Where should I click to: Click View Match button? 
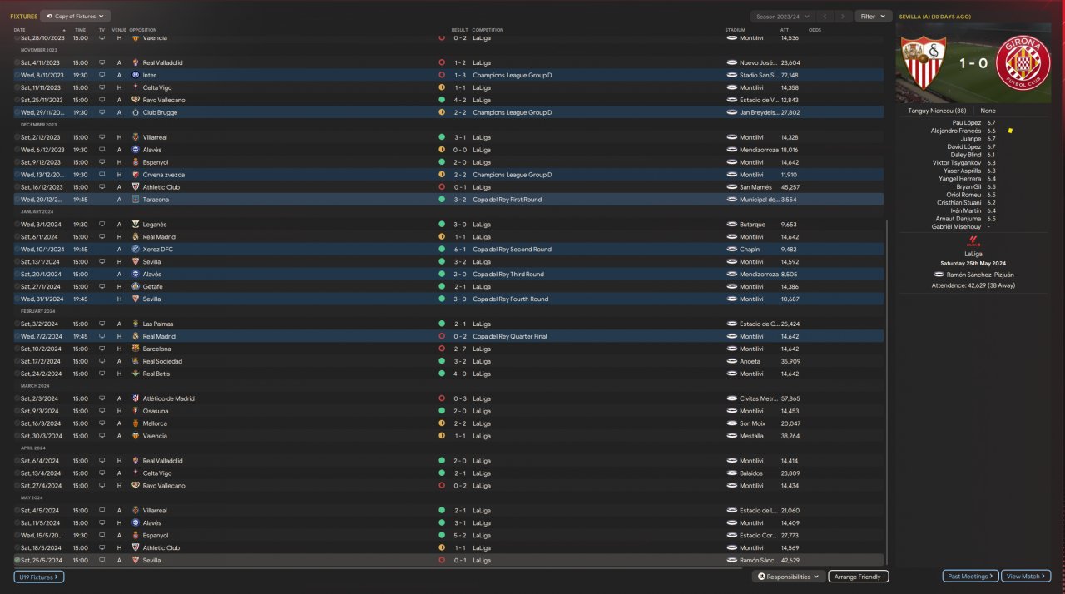[x=1026, y=576]
